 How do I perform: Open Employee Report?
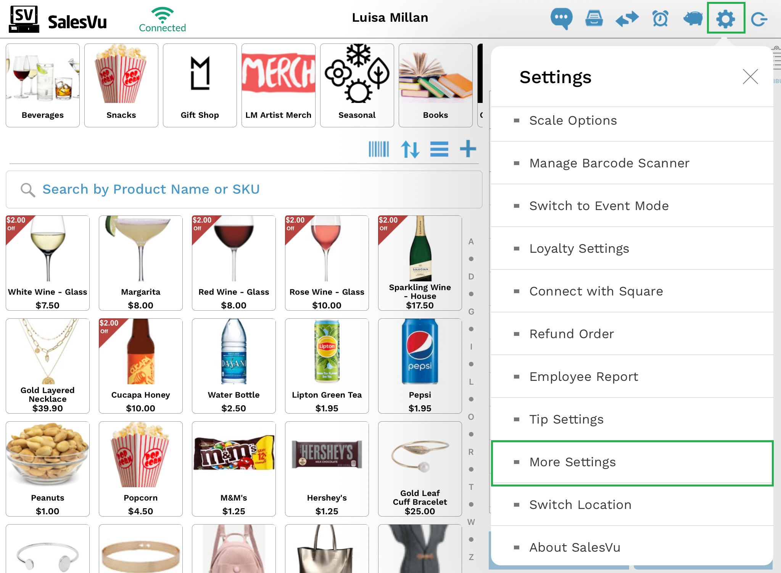pyautogui.click(x=632, y=377)
